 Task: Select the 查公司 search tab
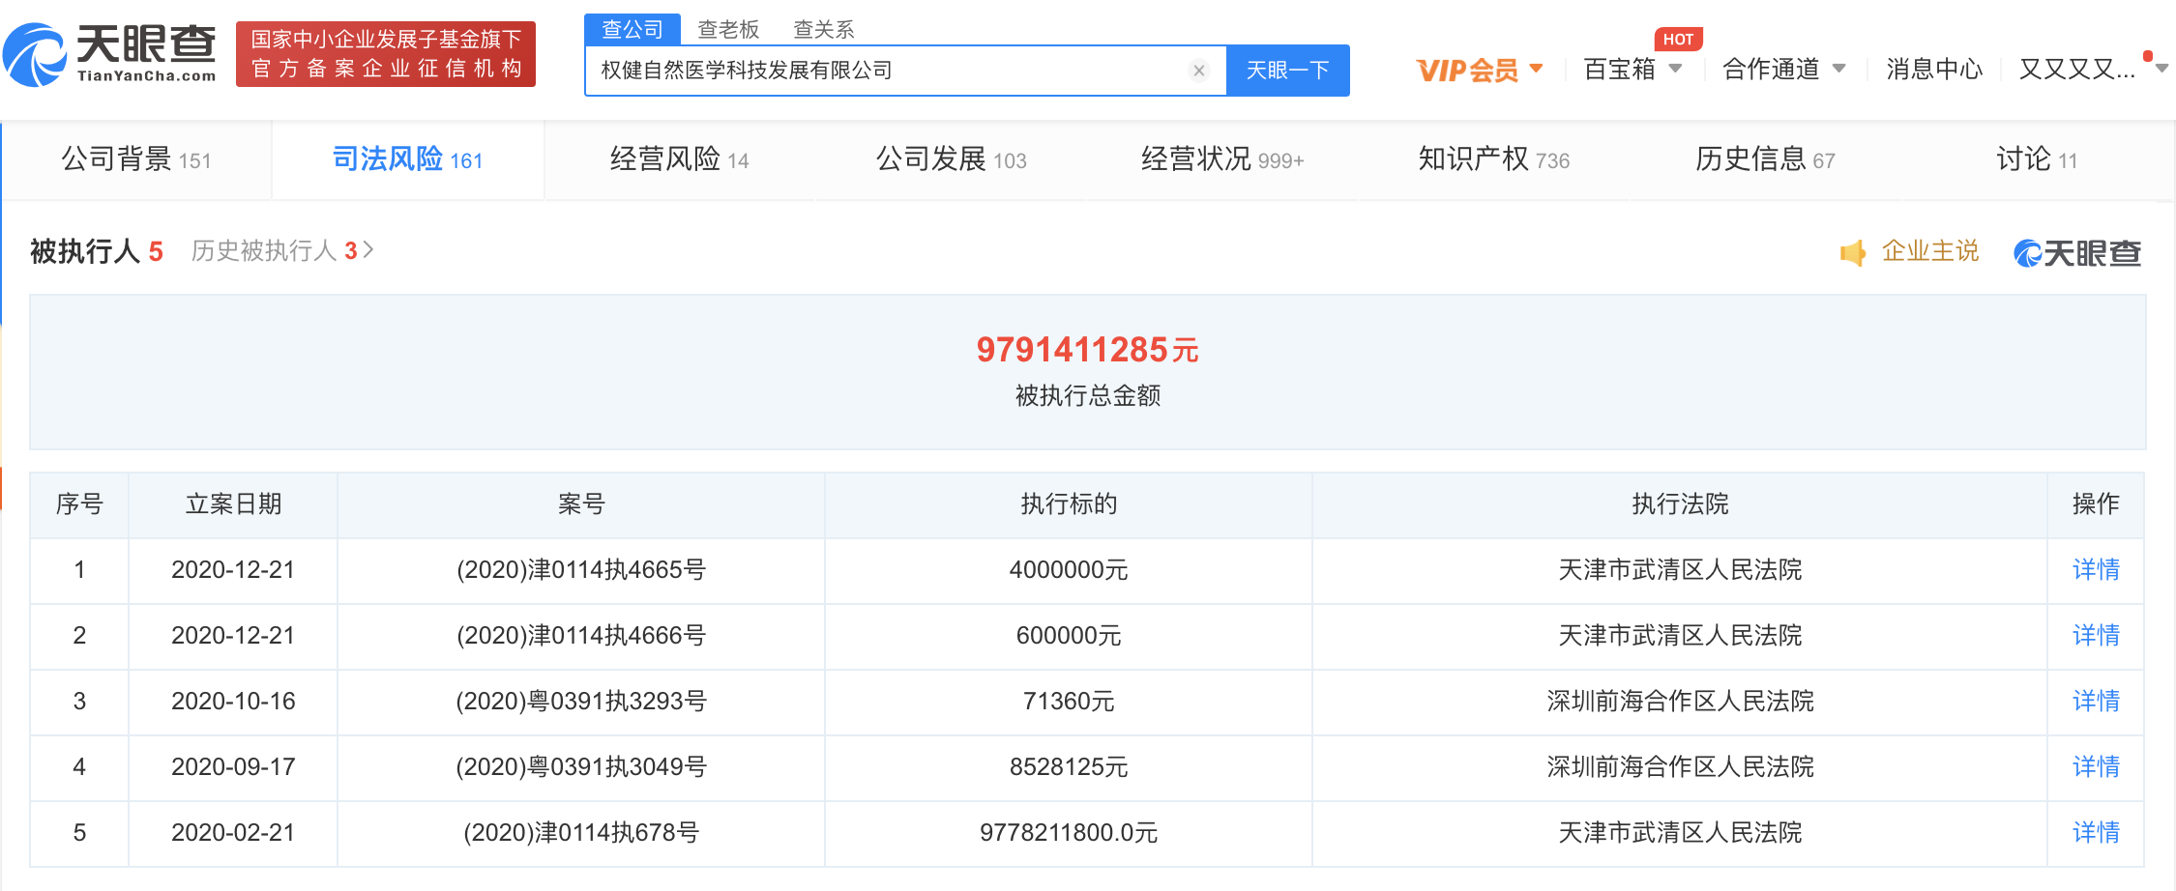[632, 29]
